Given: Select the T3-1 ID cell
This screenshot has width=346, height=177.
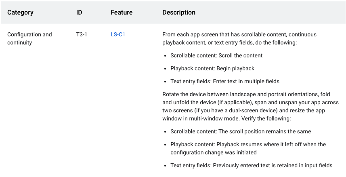Looking at the screenshot, I should pyautogui.click(x=82, y=34).
